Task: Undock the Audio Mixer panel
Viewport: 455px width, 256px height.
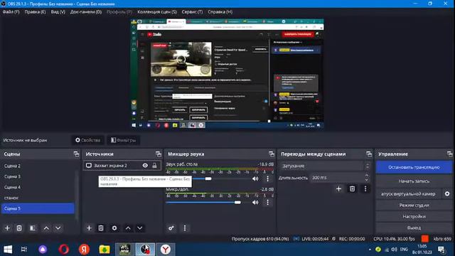Action: pyautogui.click(x=272, y=154)
